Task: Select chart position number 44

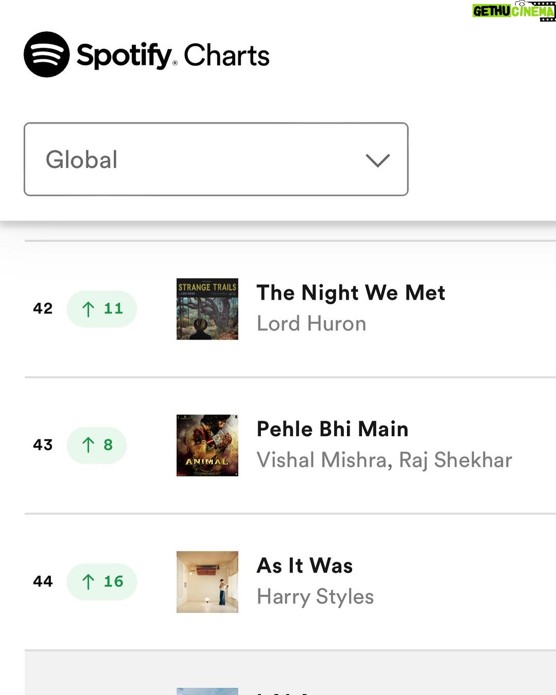Action: 43,581
